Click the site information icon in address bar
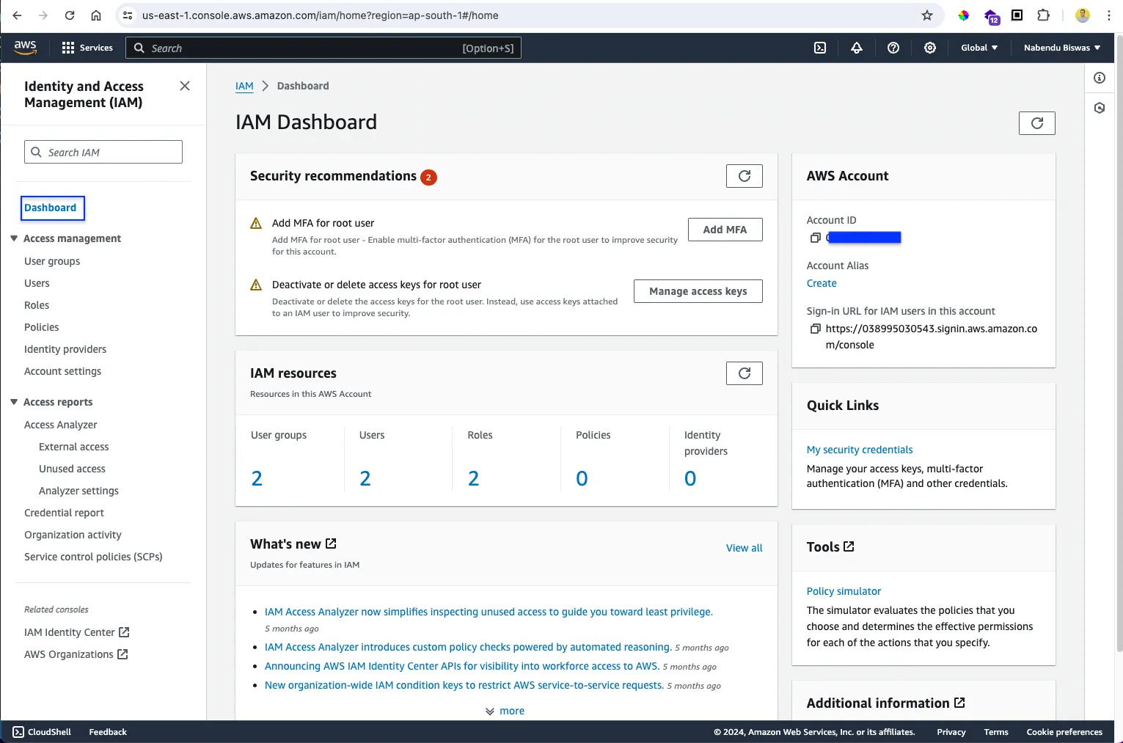Image resolution: width=1123 pixels, height=743 pixels. [x=128, y=15]
